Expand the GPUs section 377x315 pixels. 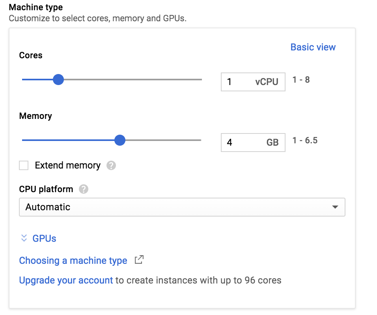[x=44, y=238]
